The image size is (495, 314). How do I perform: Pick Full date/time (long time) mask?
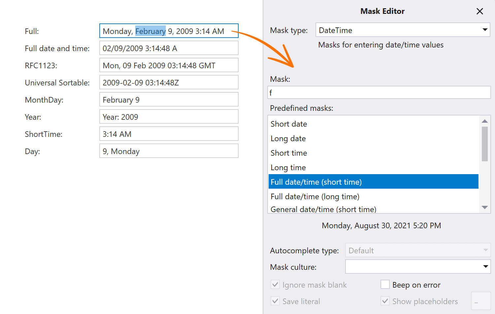pos(315,197)
